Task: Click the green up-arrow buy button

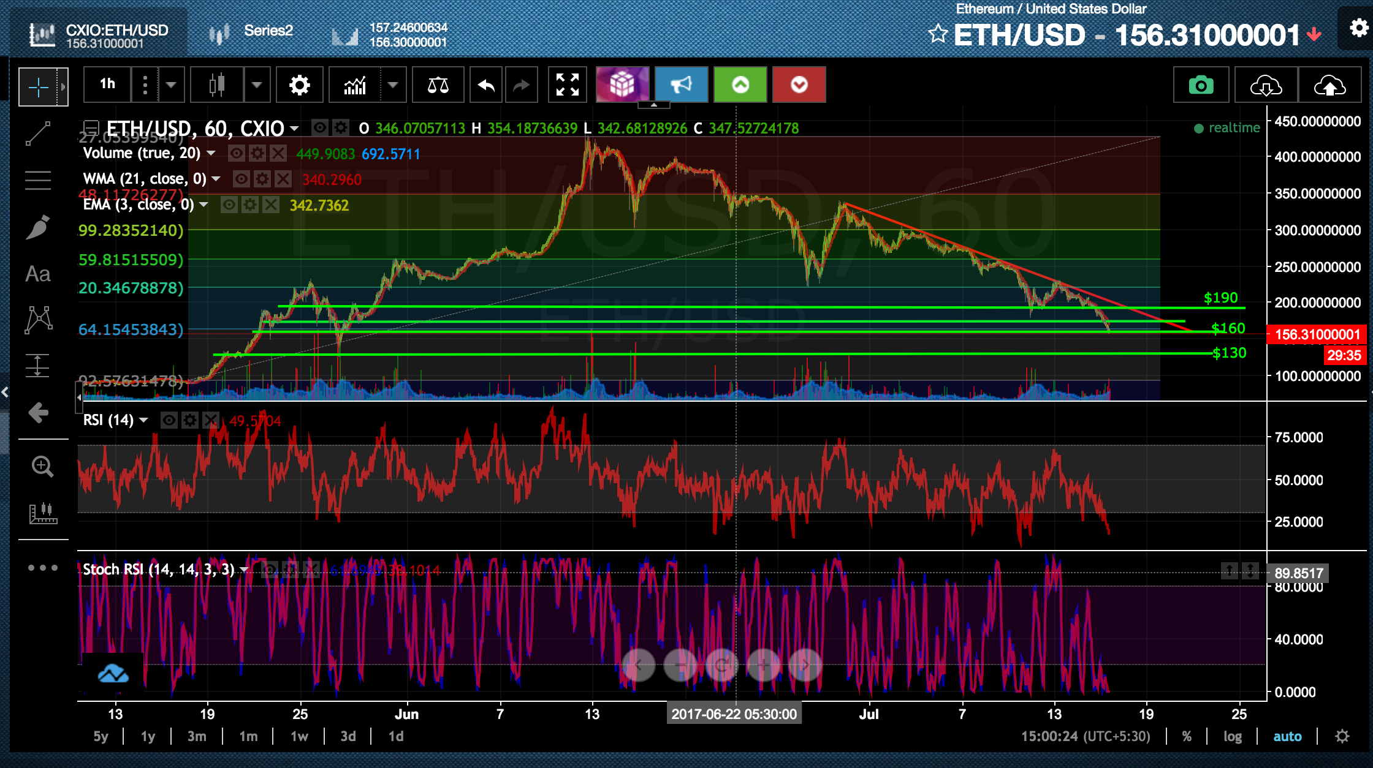Action: (740, 85)
